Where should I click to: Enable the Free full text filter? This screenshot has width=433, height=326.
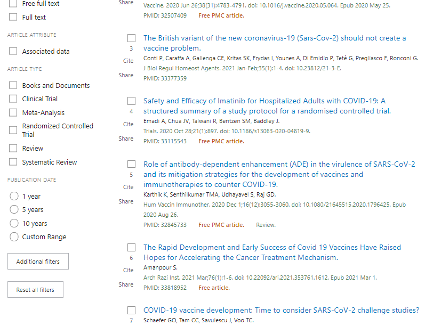coord(13,4)
